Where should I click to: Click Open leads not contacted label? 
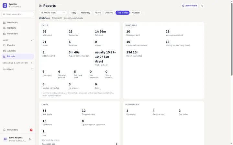[x=93, y=125]
